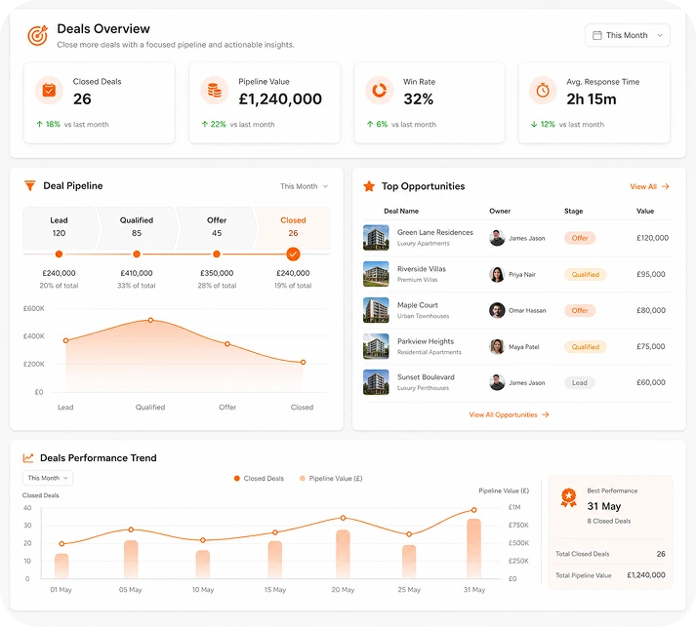Click the Deal Name column header
Image resolution: width=696 pixels, height=627 pixels.
click(401, 211)
